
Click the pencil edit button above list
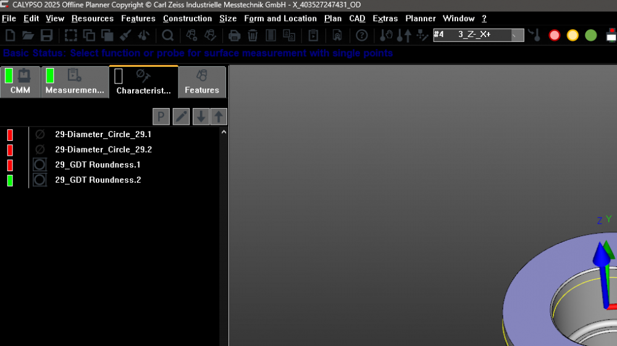click(x=181, y=117)
